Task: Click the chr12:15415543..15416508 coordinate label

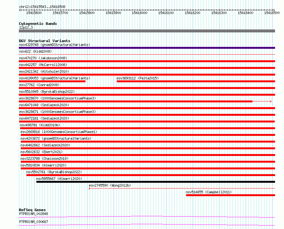Action: [x=42, y=7]
